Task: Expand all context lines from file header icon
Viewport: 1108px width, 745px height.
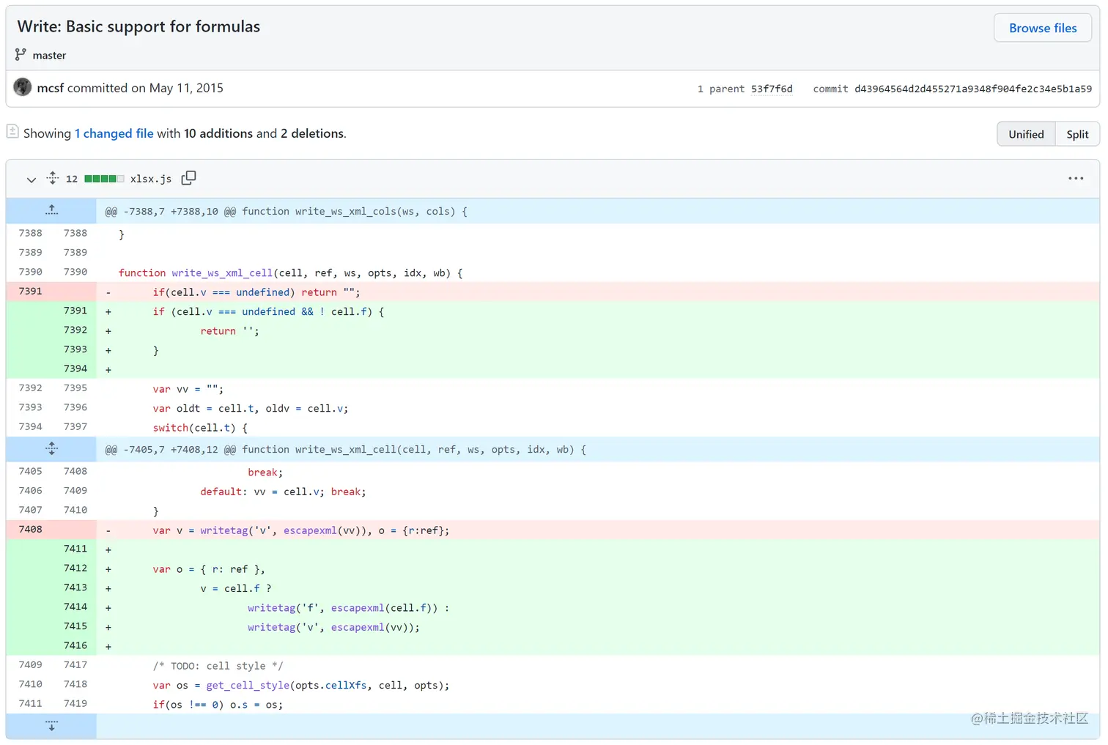Action: 52,177
